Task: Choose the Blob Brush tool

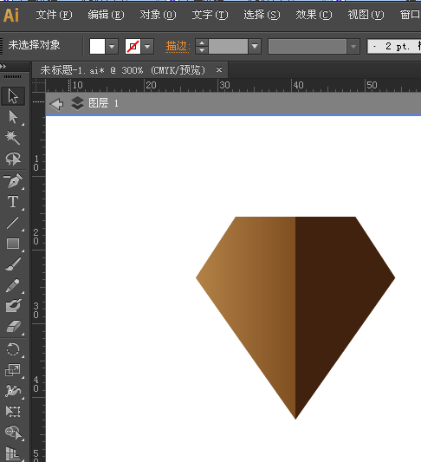Action: [x=13, y=306]
